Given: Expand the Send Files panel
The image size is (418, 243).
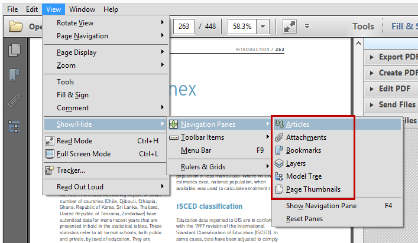Looking at the screenshot, I should (392, 105).
